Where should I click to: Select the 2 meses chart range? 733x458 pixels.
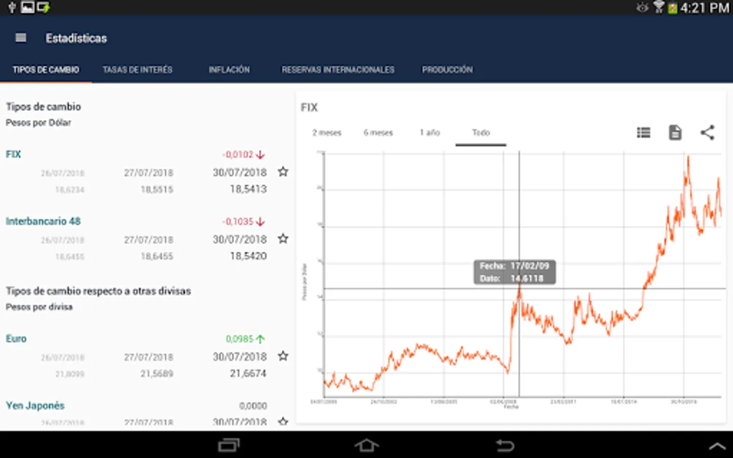[x=327, y=133]
